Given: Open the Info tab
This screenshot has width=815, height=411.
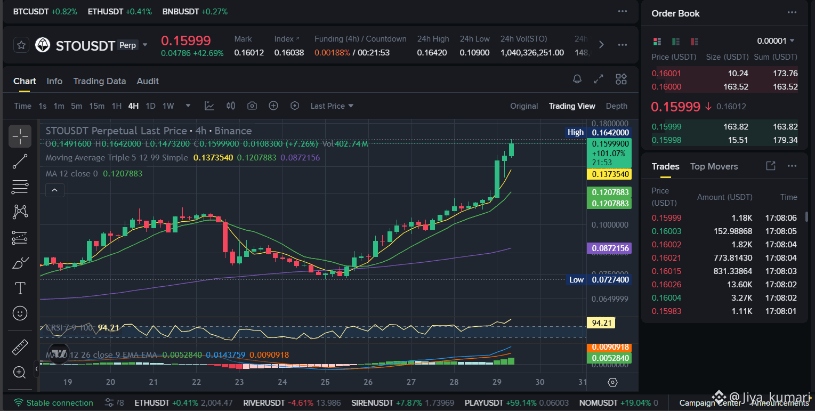Looking at the screenshot, I should (x=54, y=81).
